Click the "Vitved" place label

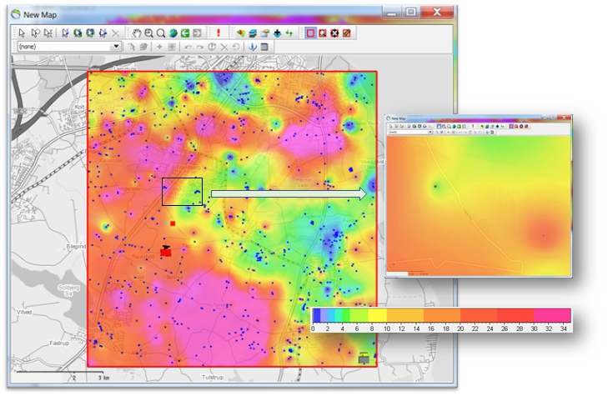[x=24, y=312]
